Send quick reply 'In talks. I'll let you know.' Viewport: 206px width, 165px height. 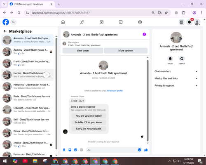(x=89, y=122)
